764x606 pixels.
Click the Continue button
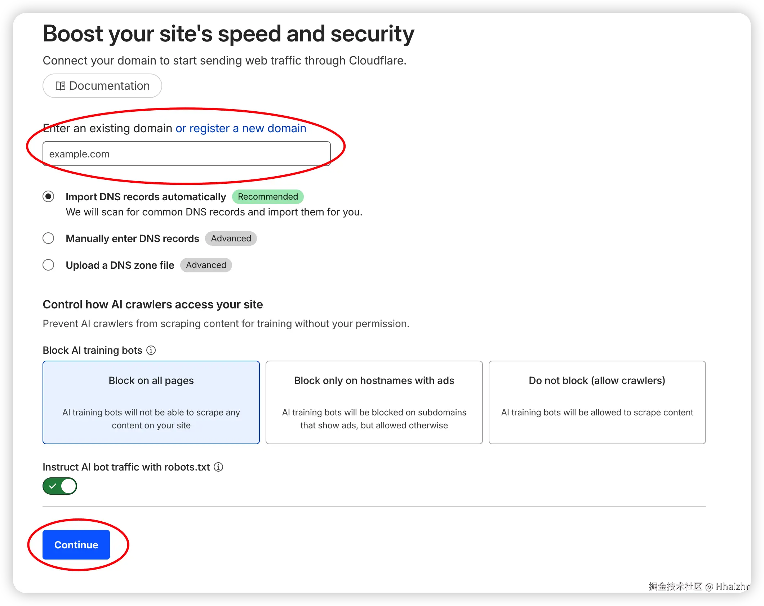(76, 545)
